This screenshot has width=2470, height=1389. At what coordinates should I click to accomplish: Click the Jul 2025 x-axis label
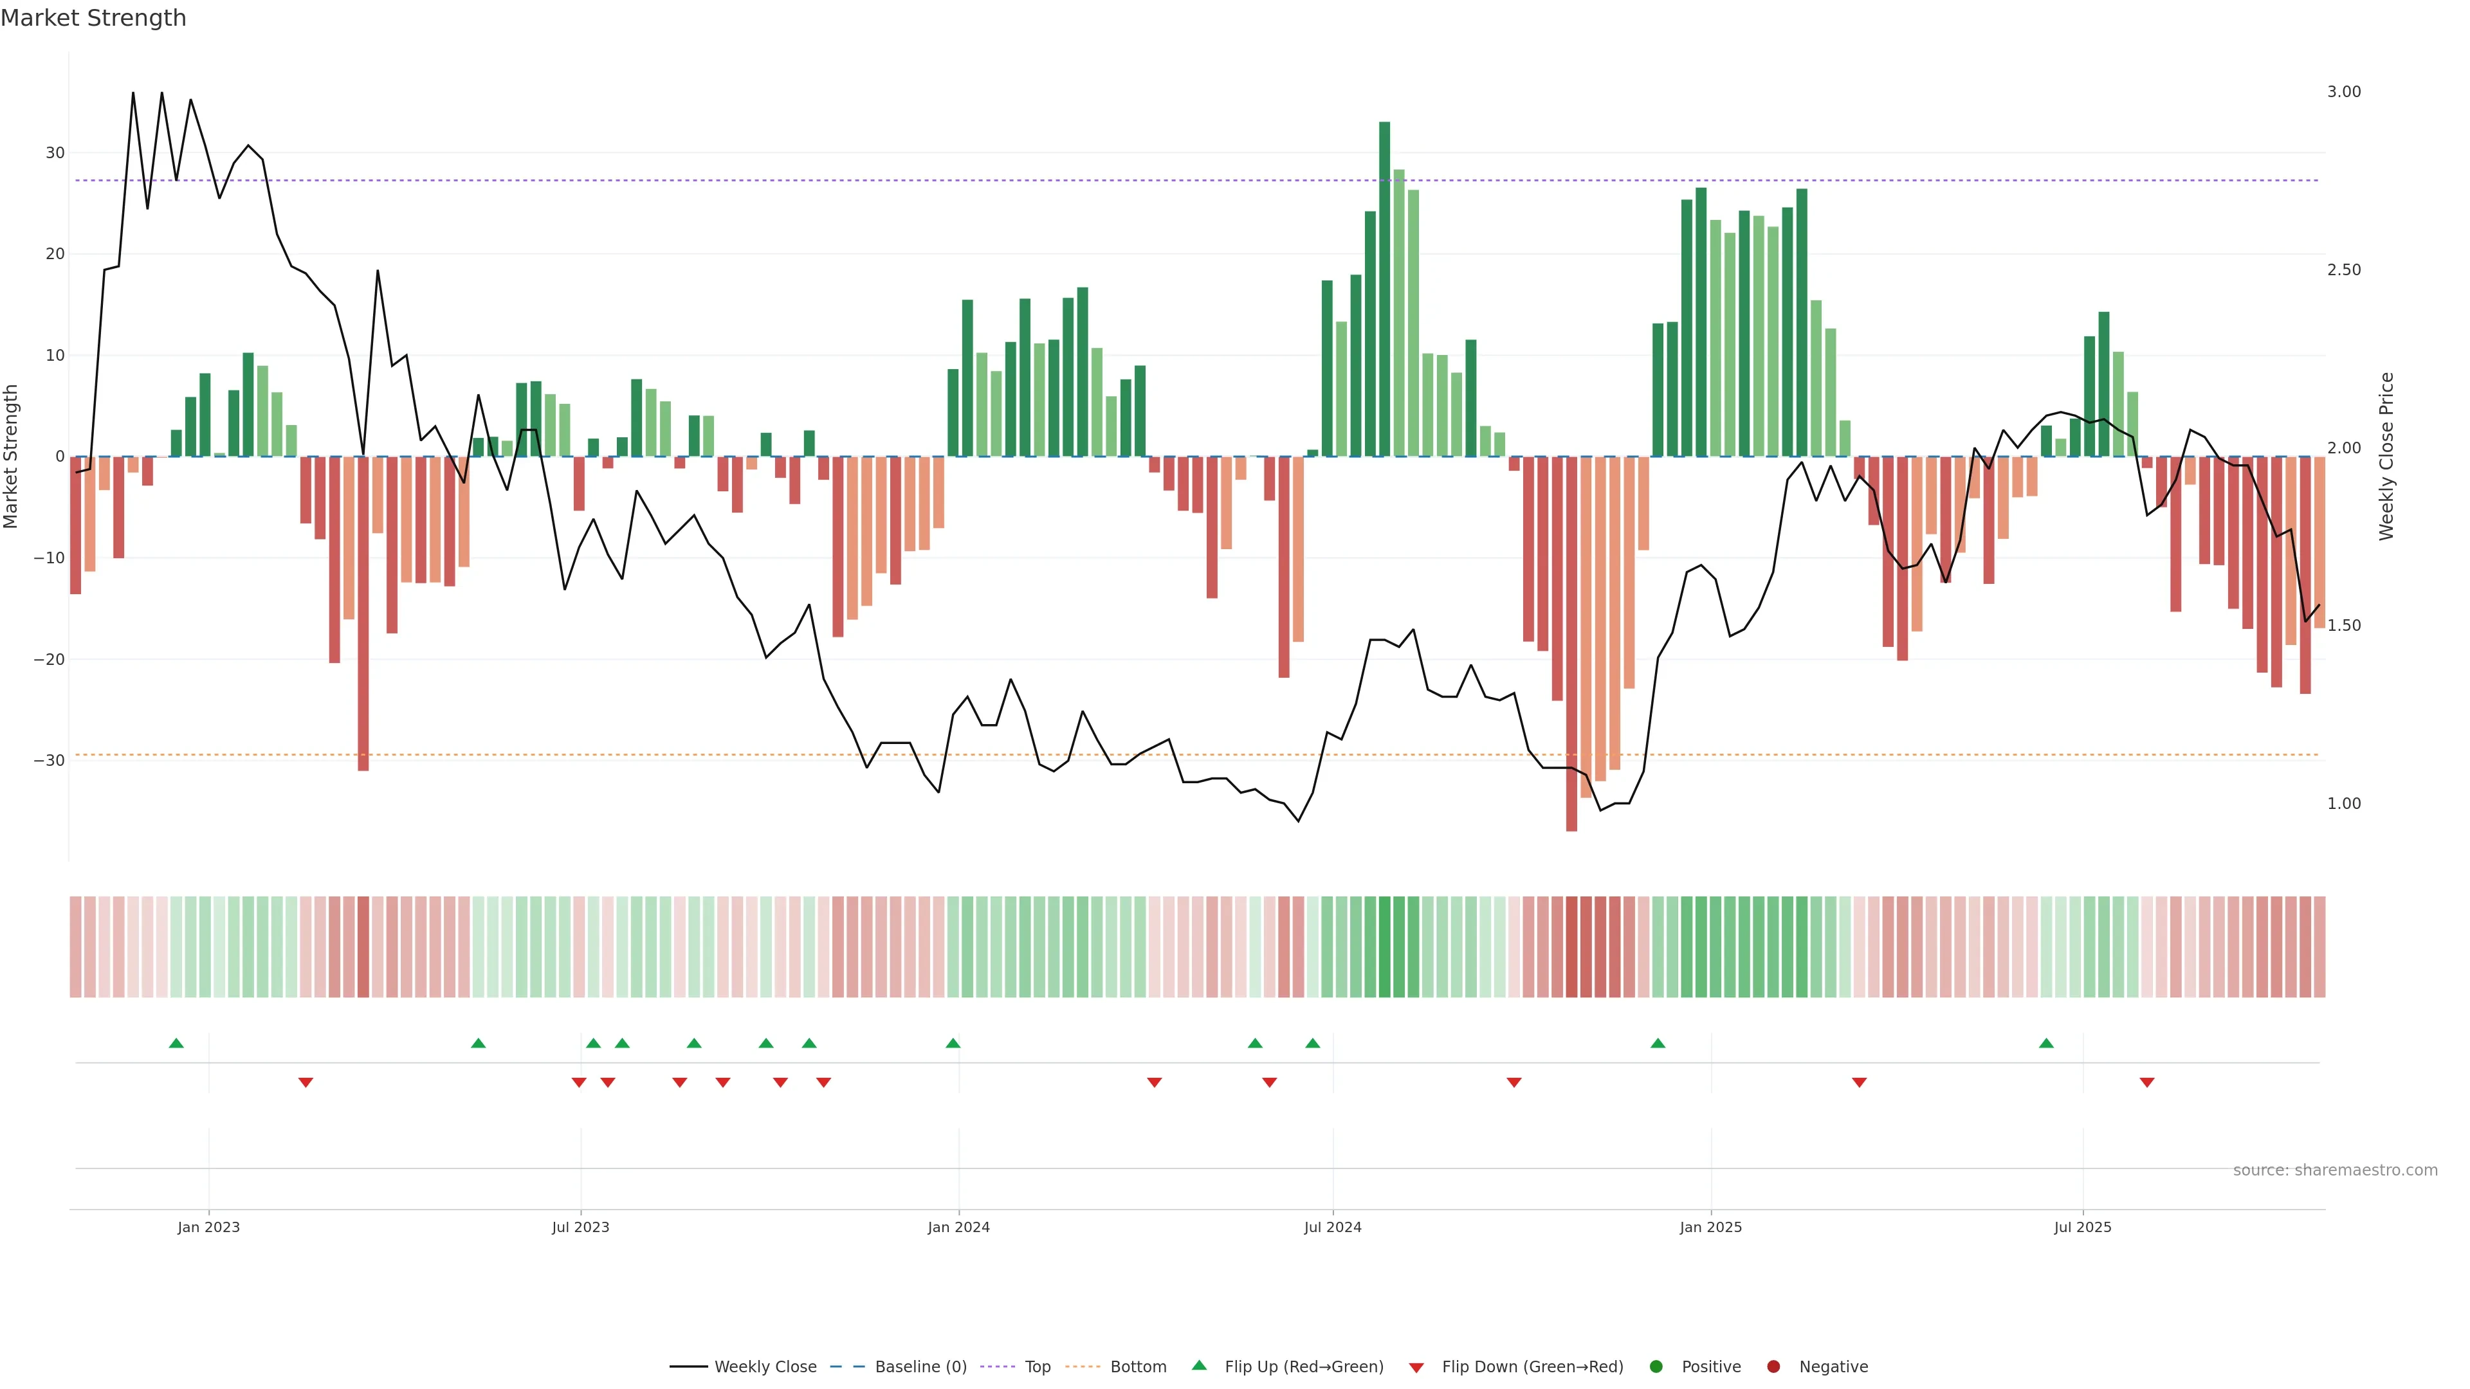point(2081,1227)
